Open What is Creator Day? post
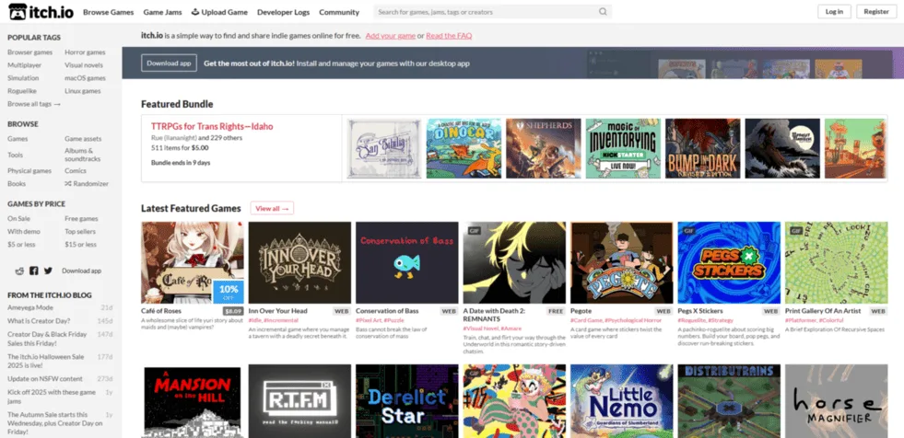Screen dimensions: 904x438 click(39, 320)
